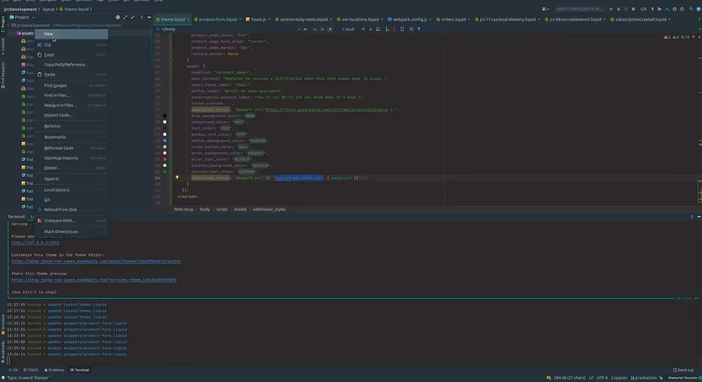Start debugging with the bug icon
702x382 pixels.
(618, 9)
